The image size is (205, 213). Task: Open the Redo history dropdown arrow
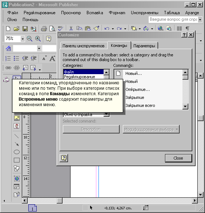(125, 29)
